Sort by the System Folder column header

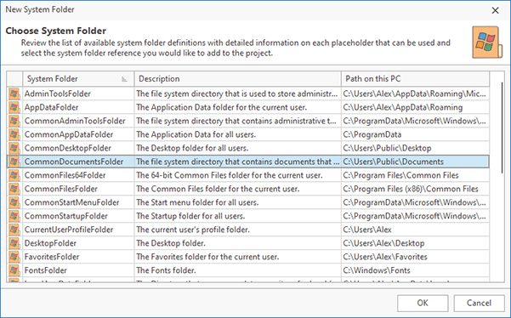tap(78, 79)
